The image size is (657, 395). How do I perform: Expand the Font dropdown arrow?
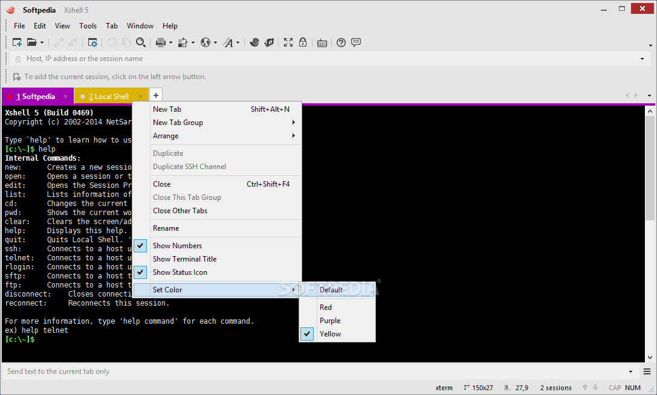coord(238,43)
